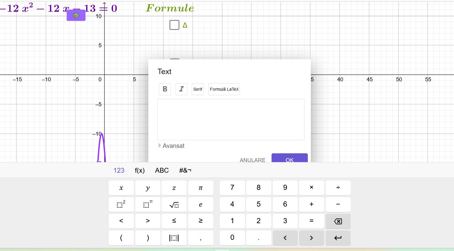Screen dimensions: 454x251
Task: Tap the minus − key
Action: coord(338,204)
